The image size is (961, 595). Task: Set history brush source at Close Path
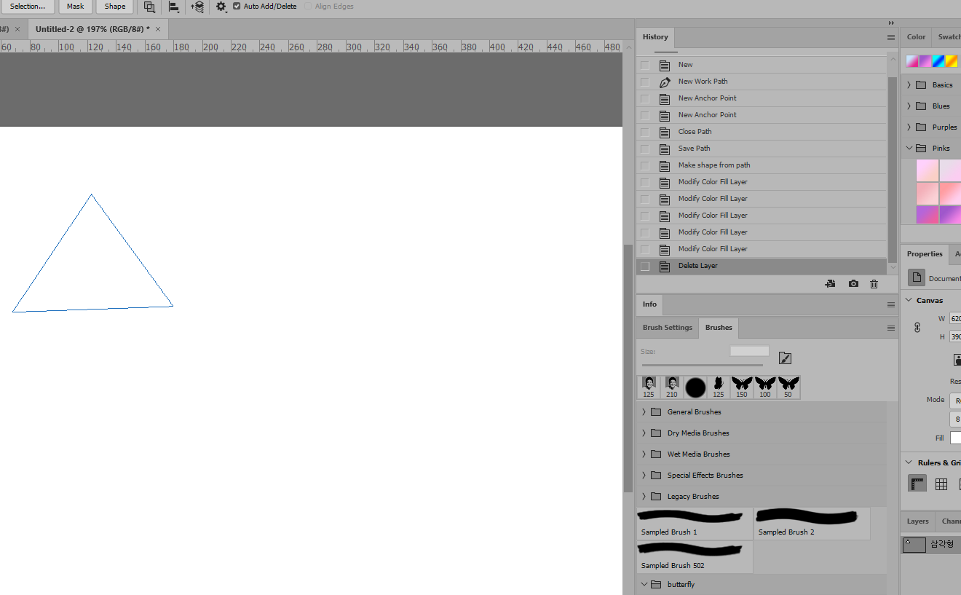coord(645,132)
